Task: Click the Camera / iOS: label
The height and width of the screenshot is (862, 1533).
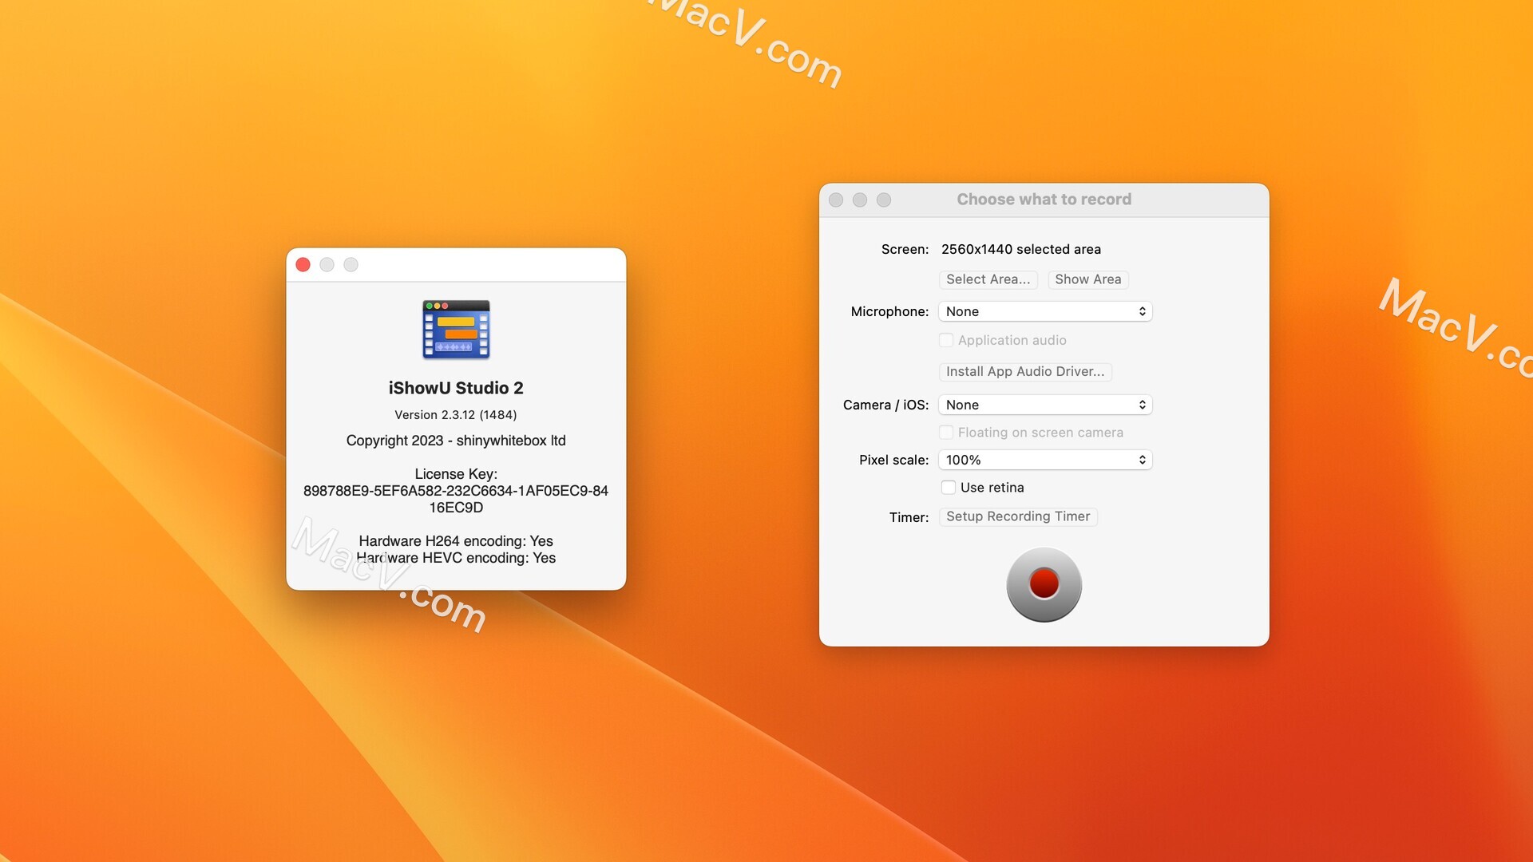Action: click(885, 405)
